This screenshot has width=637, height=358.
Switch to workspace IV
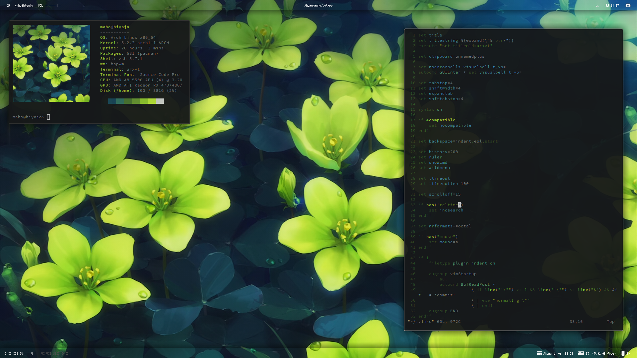coord(22,354)
